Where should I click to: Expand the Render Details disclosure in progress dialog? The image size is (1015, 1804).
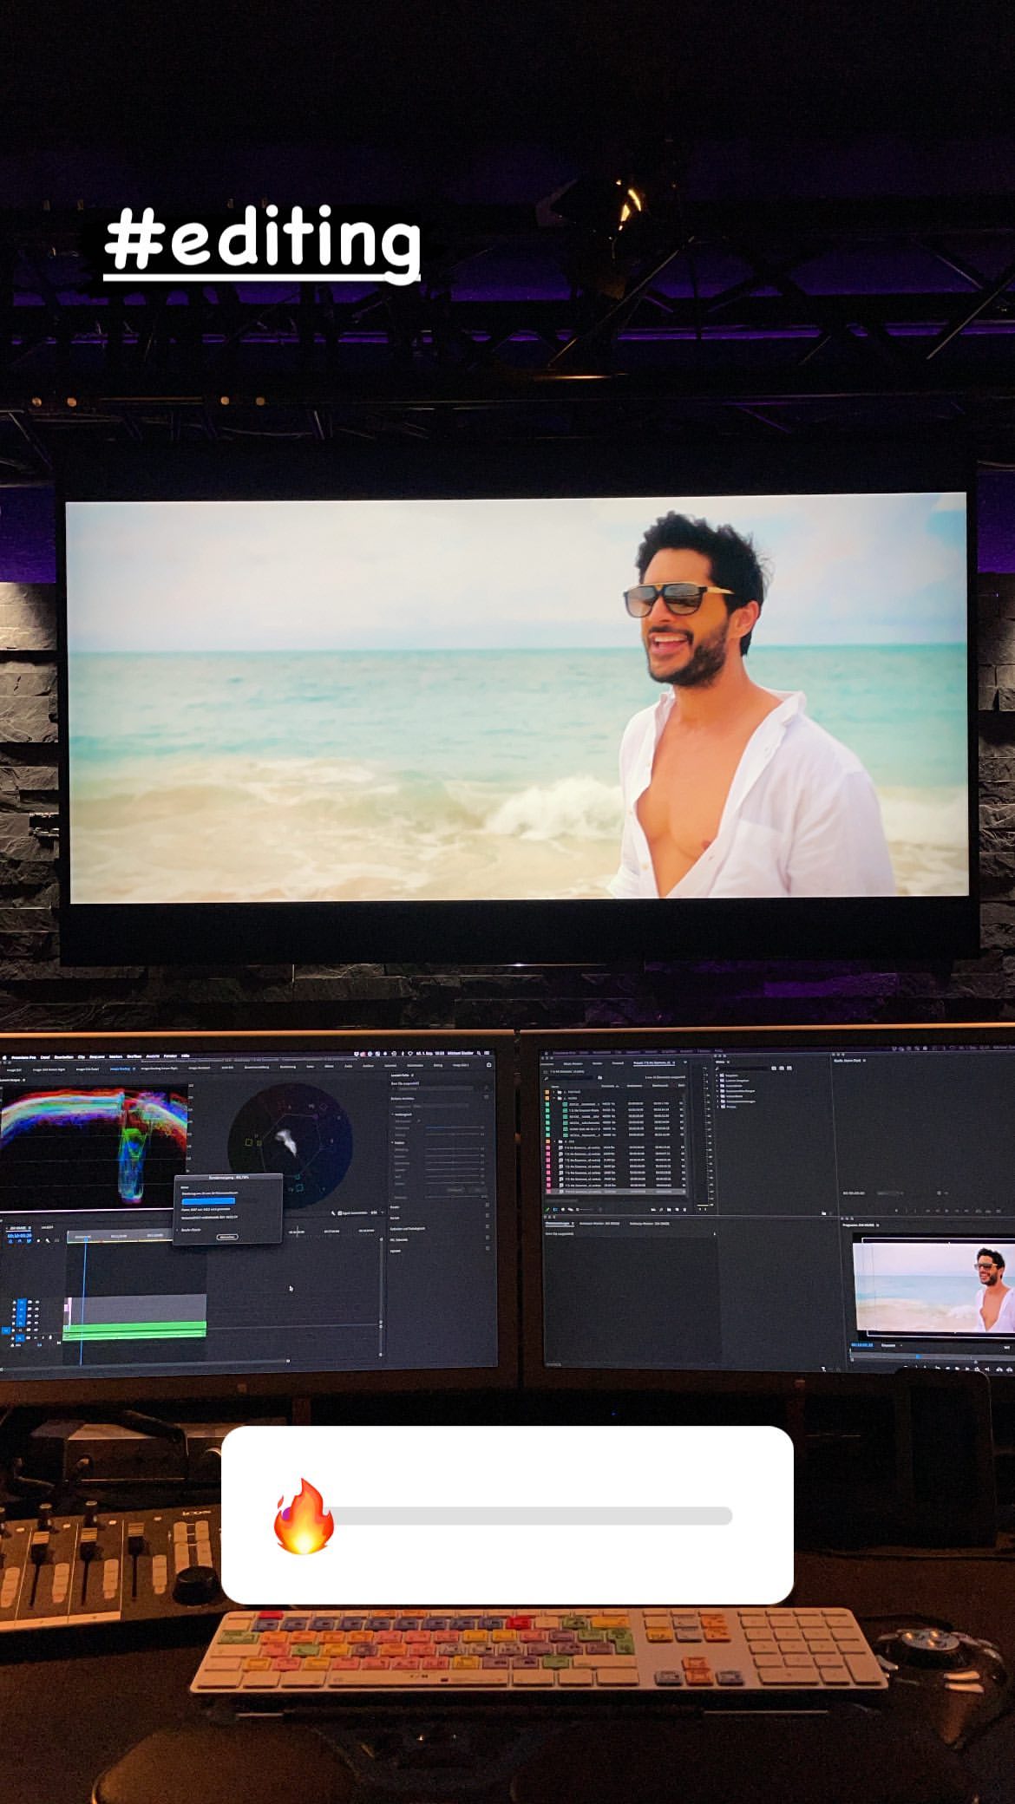pyautogui.click(x=179, y=1229)
